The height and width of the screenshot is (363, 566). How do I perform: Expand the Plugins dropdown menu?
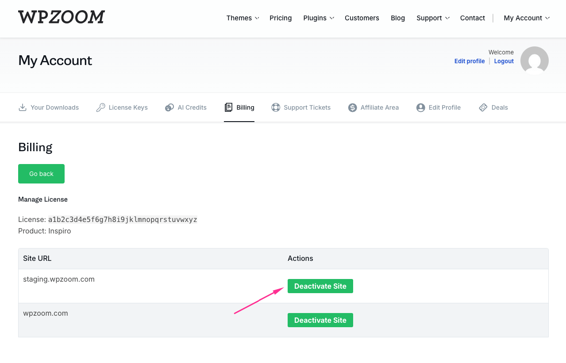319,18
